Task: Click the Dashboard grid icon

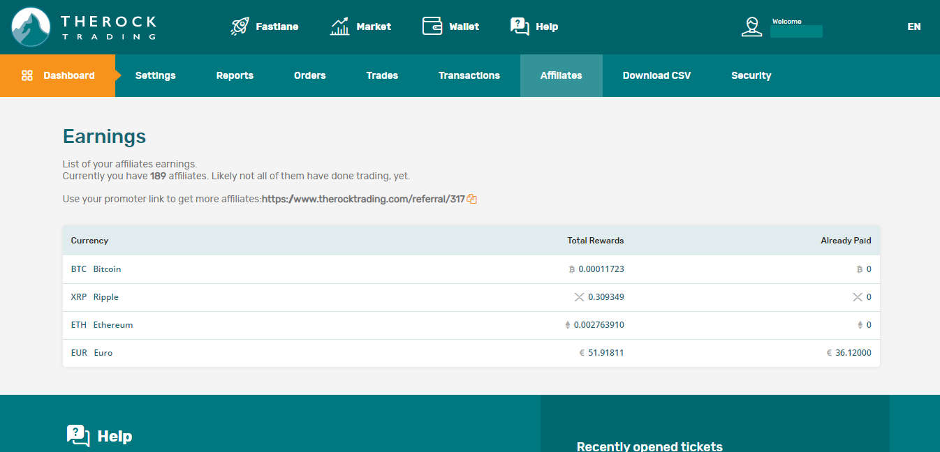Action: pos(27,75)
